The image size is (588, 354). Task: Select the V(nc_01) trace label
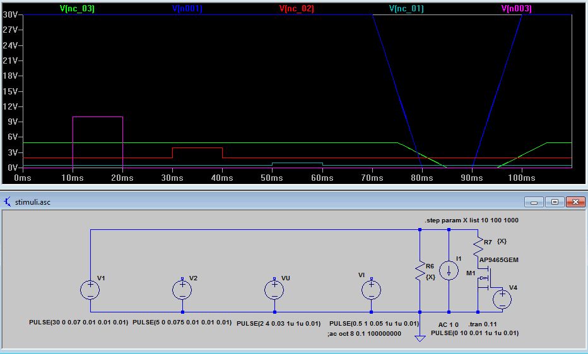click(x=406, y=9)
